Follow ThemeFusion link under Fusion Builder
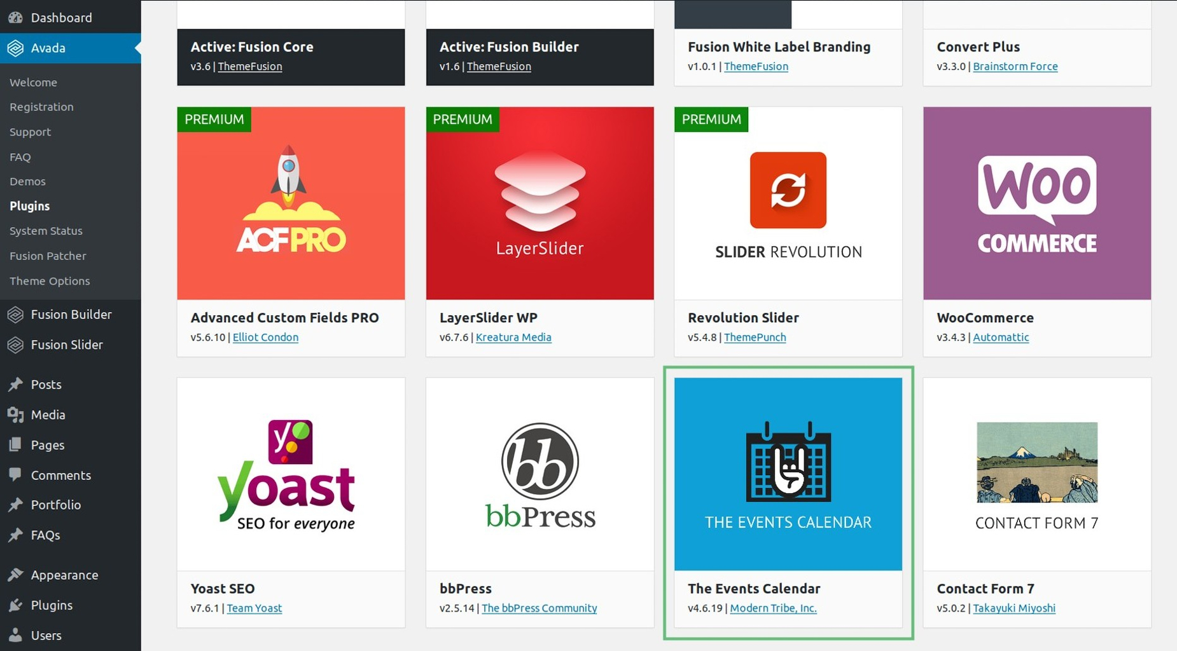Viewport: 1177px width, 651px height. 499,66
